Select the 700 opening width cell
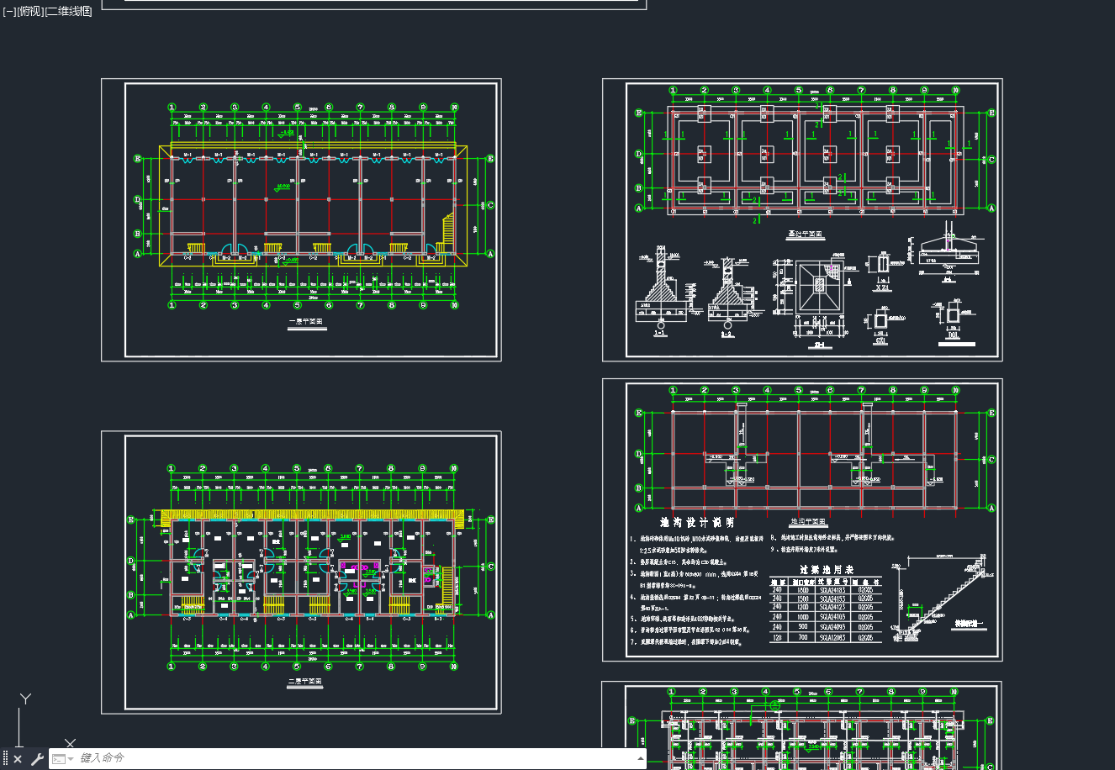 803,637
